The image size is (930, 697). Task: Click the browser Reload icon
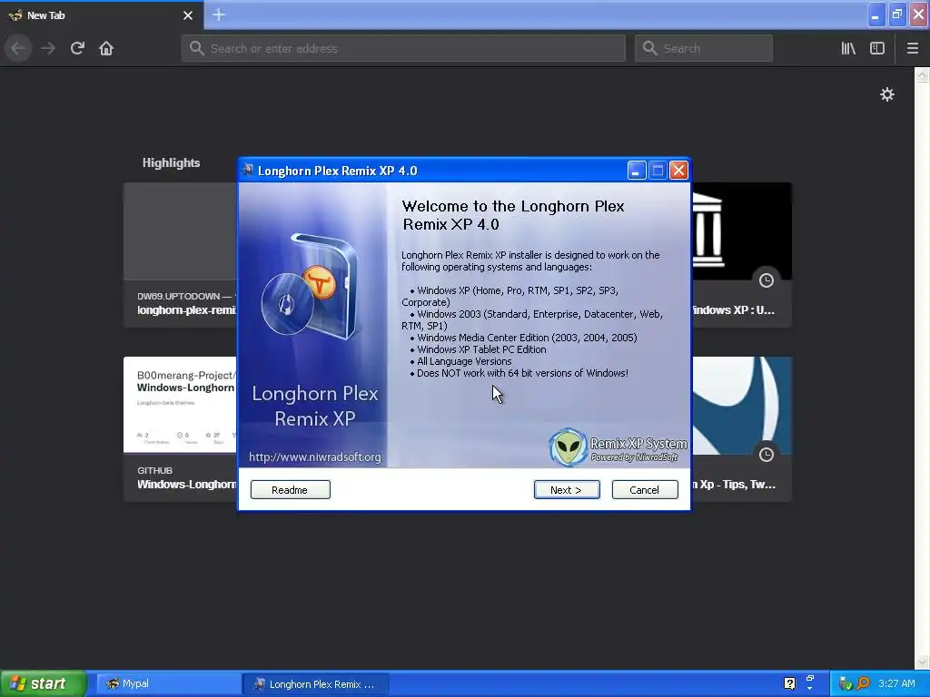(77, 48)
